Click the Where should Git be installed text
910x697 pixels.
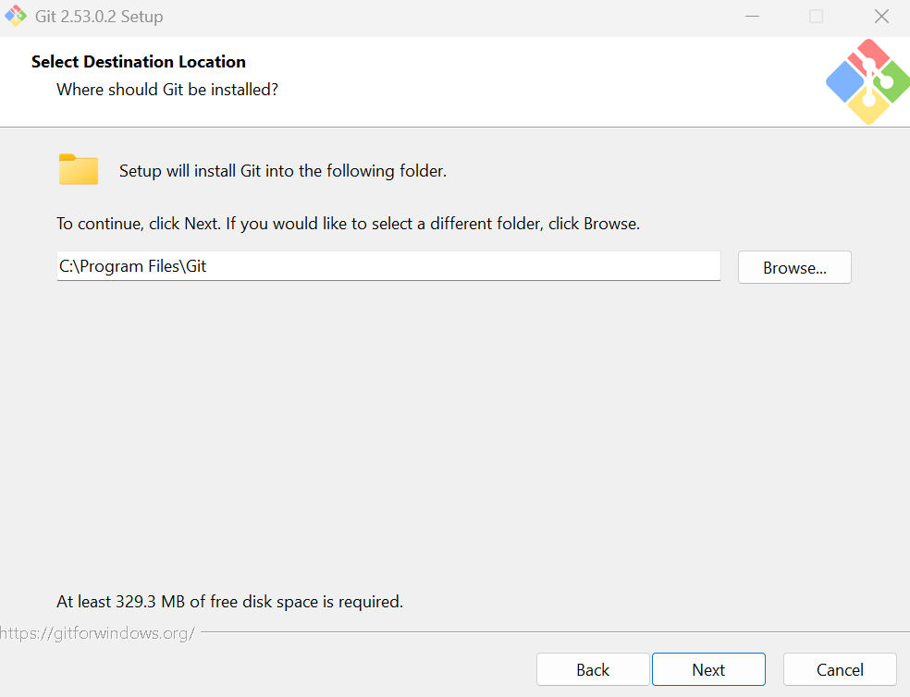point(166,89)
